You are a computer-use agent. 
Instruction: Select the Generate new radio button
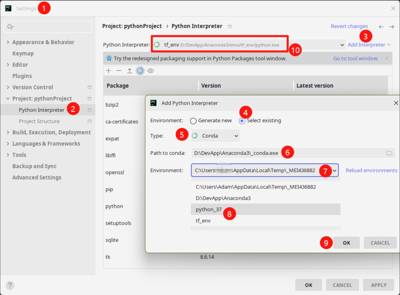pyautogui.click(x=193, y=121)
